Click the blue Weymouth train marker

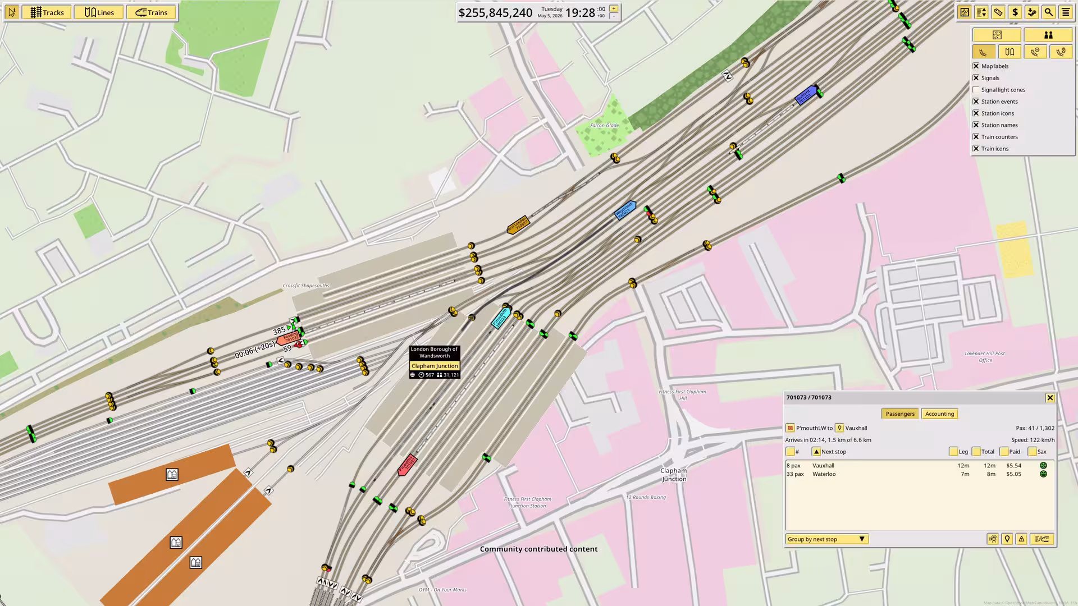(624, 210)
